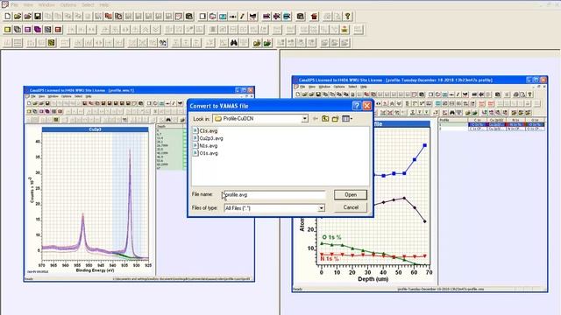Expand the Look in folder dropdown
The height and width of the screenshot is (315, 561).
(304, 119)
